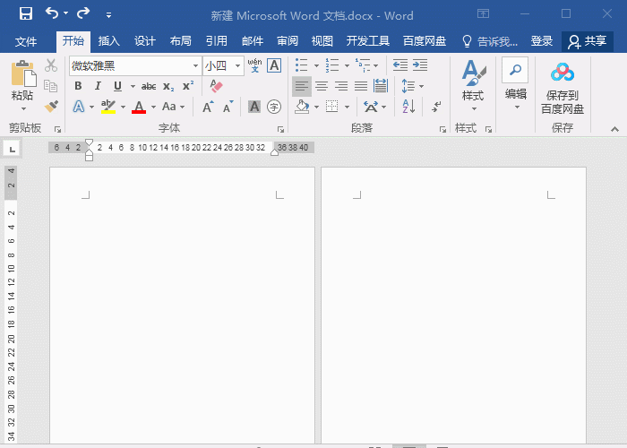Click the Cut scissors icon
This screenshot has width=627, height=448.
click(x=51, y=65)
